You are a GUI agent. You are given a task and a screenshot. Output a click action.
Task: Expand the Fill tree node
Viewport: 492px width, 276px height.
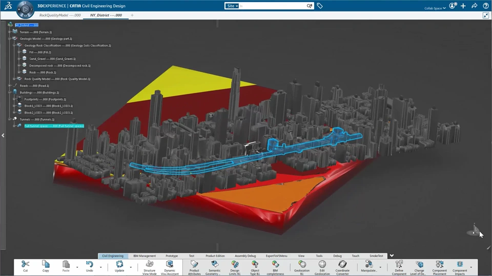click(19, 52)
